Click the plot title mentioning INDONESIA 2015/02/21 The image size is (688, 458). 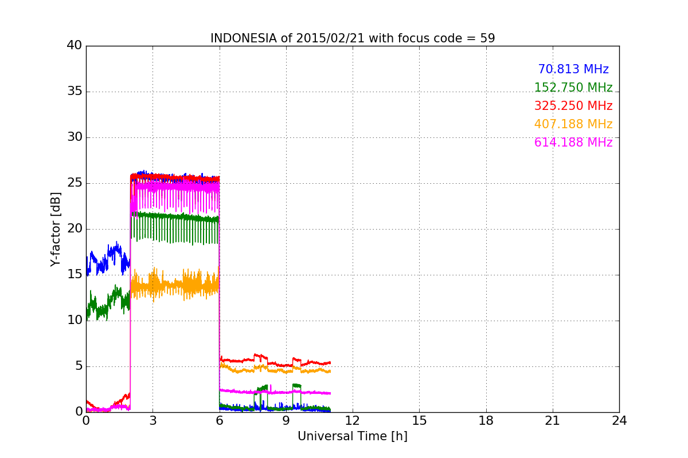(353, 38)
